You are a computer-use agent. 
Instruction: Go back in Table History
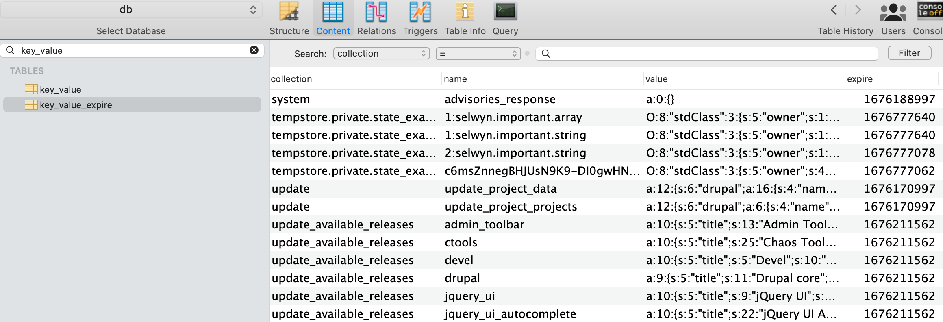click(x=834, y=10)
